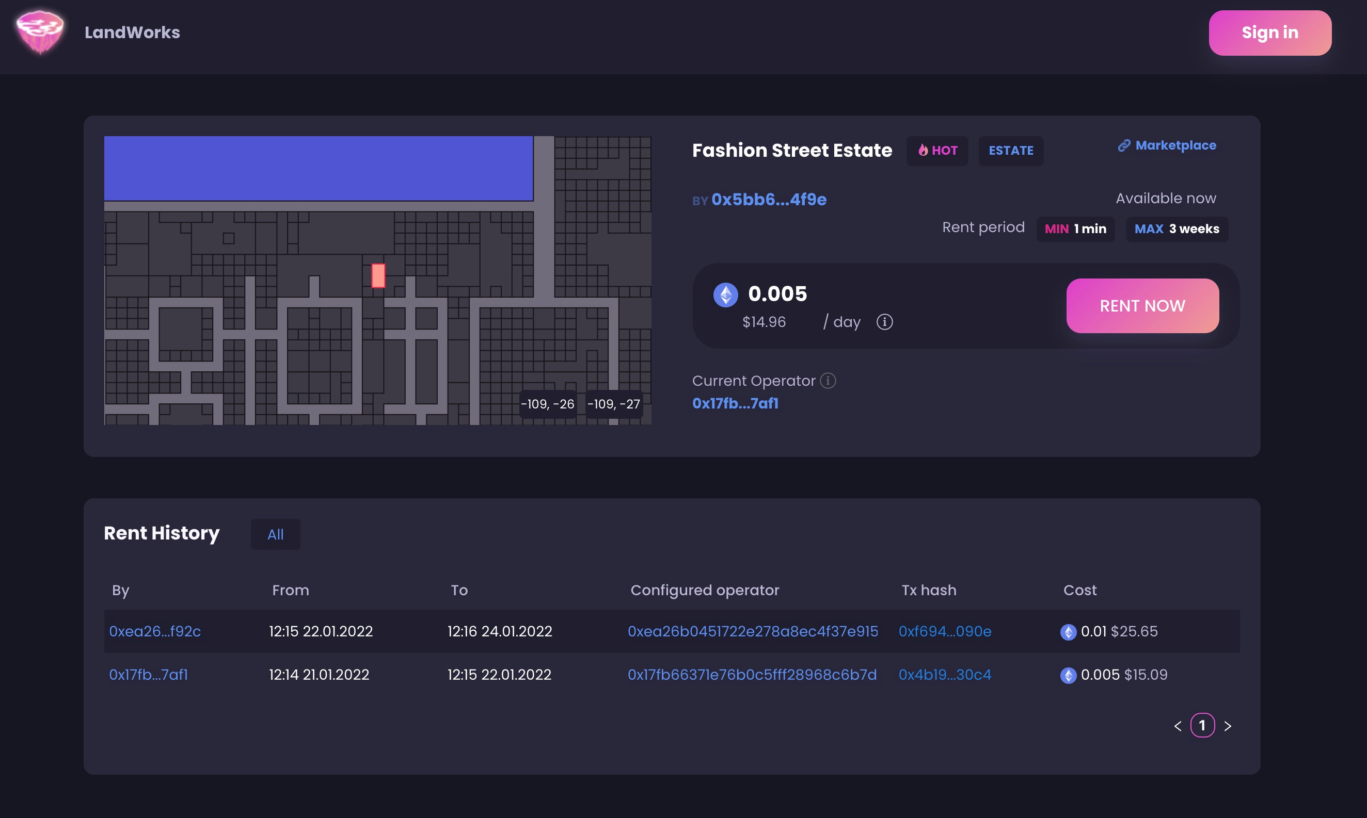
Task: Select the red highlighted parcel on map
Action: click(378, 275)
